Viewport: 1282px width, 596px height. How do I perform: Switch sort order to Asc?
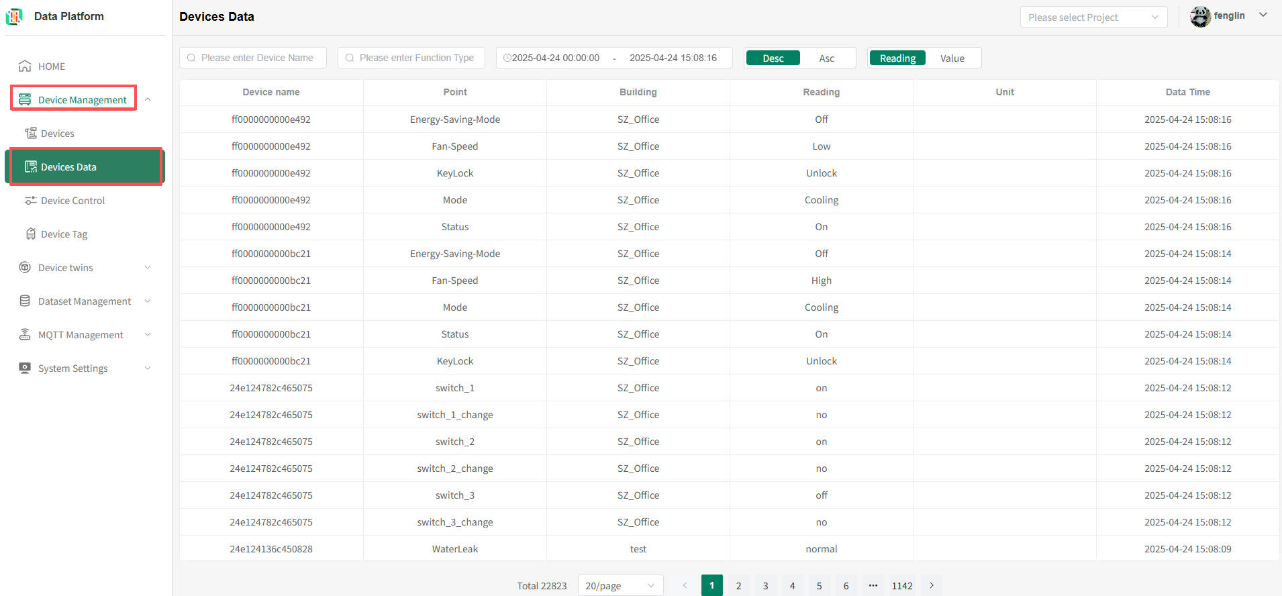826,58
